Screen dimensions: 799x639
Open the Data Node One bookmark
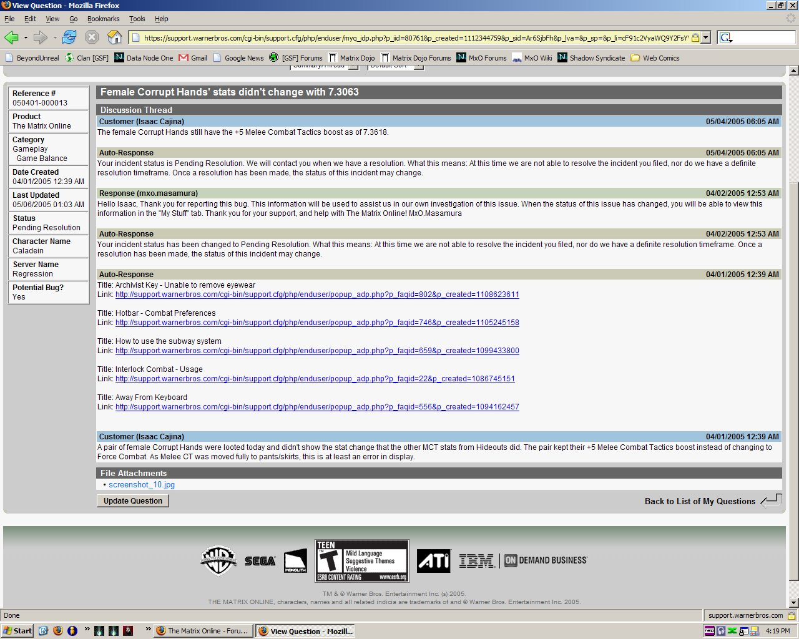coord(144,58)
